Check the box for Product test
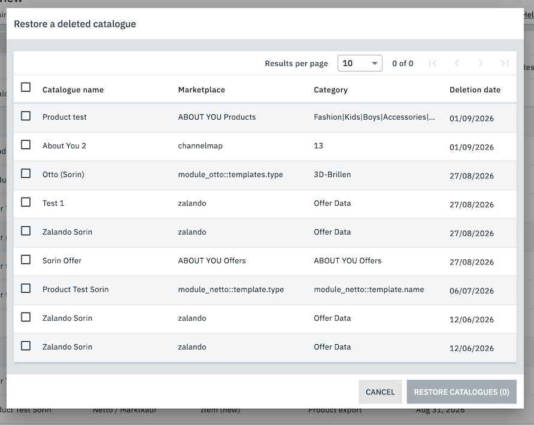The width and height of the screenshot is (534, 425). 26,116
